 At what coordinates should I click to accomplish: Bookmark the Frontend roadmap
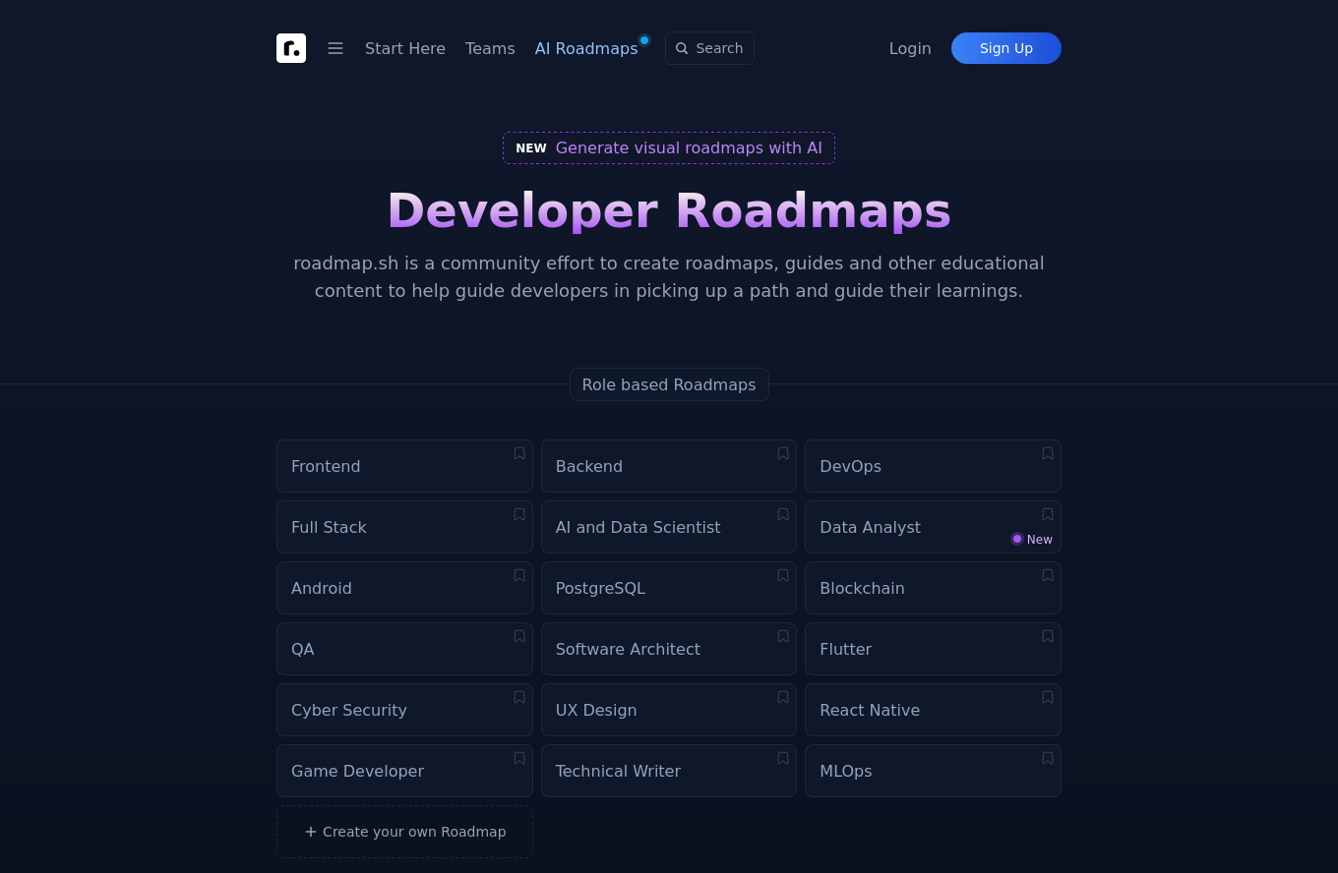519,453
